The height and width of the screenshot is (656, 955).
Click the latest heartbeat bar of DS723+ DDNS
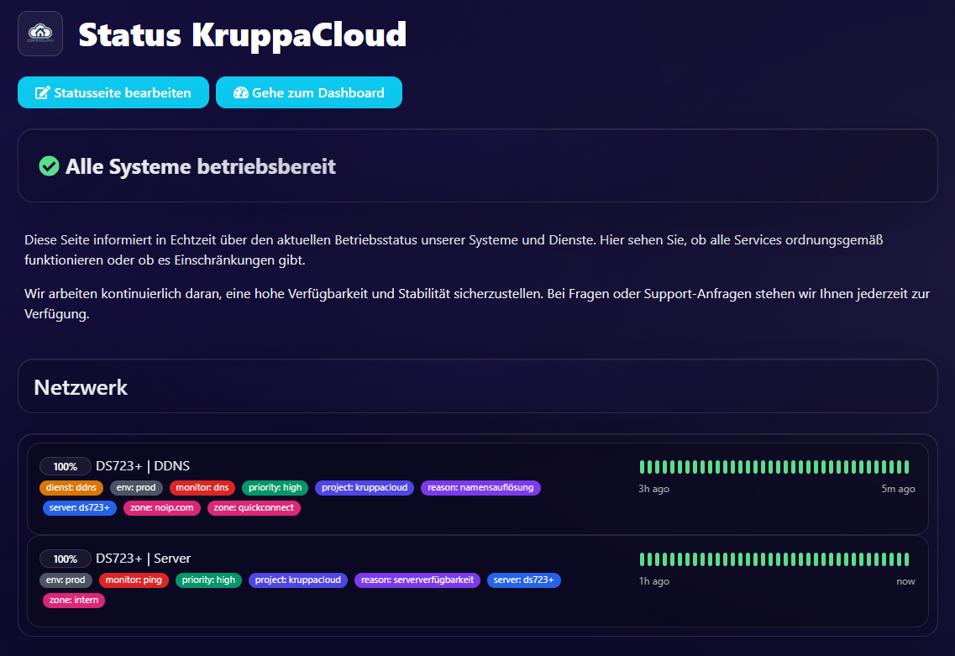[x=906, y=466]
